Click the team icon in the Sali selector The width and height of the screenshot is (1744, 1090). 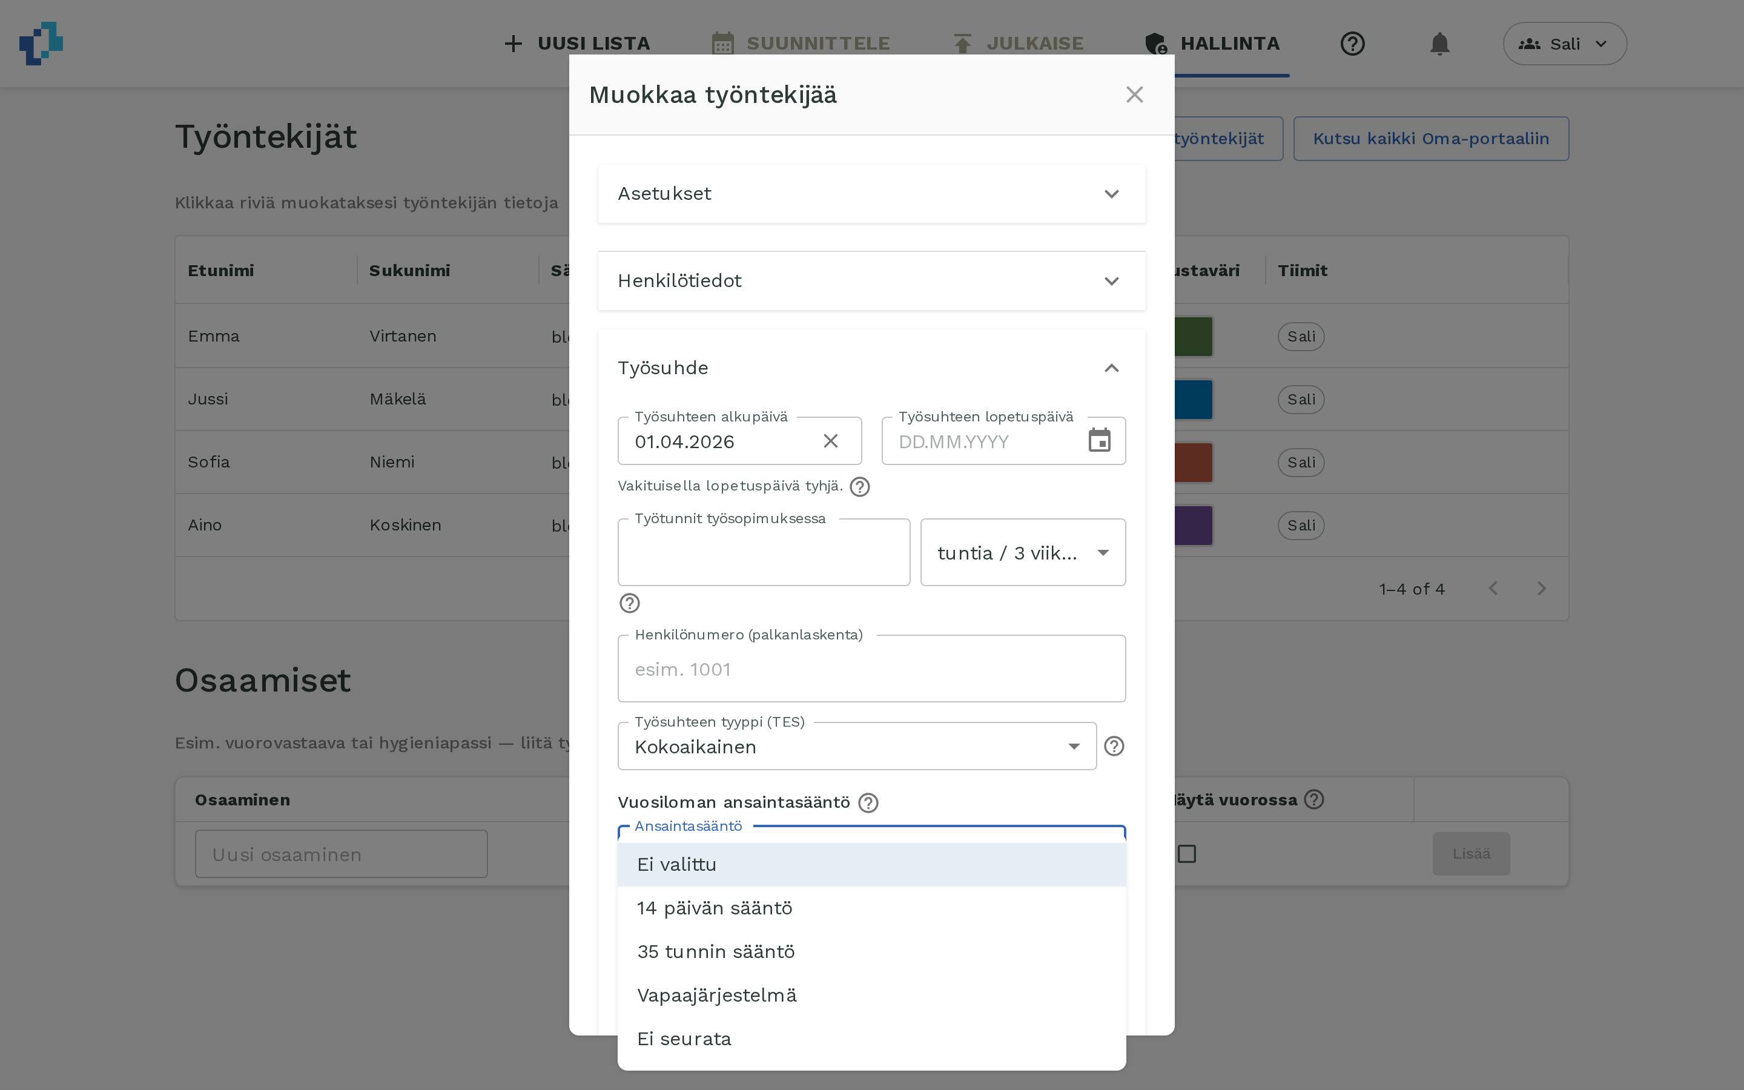point(1529,44)
